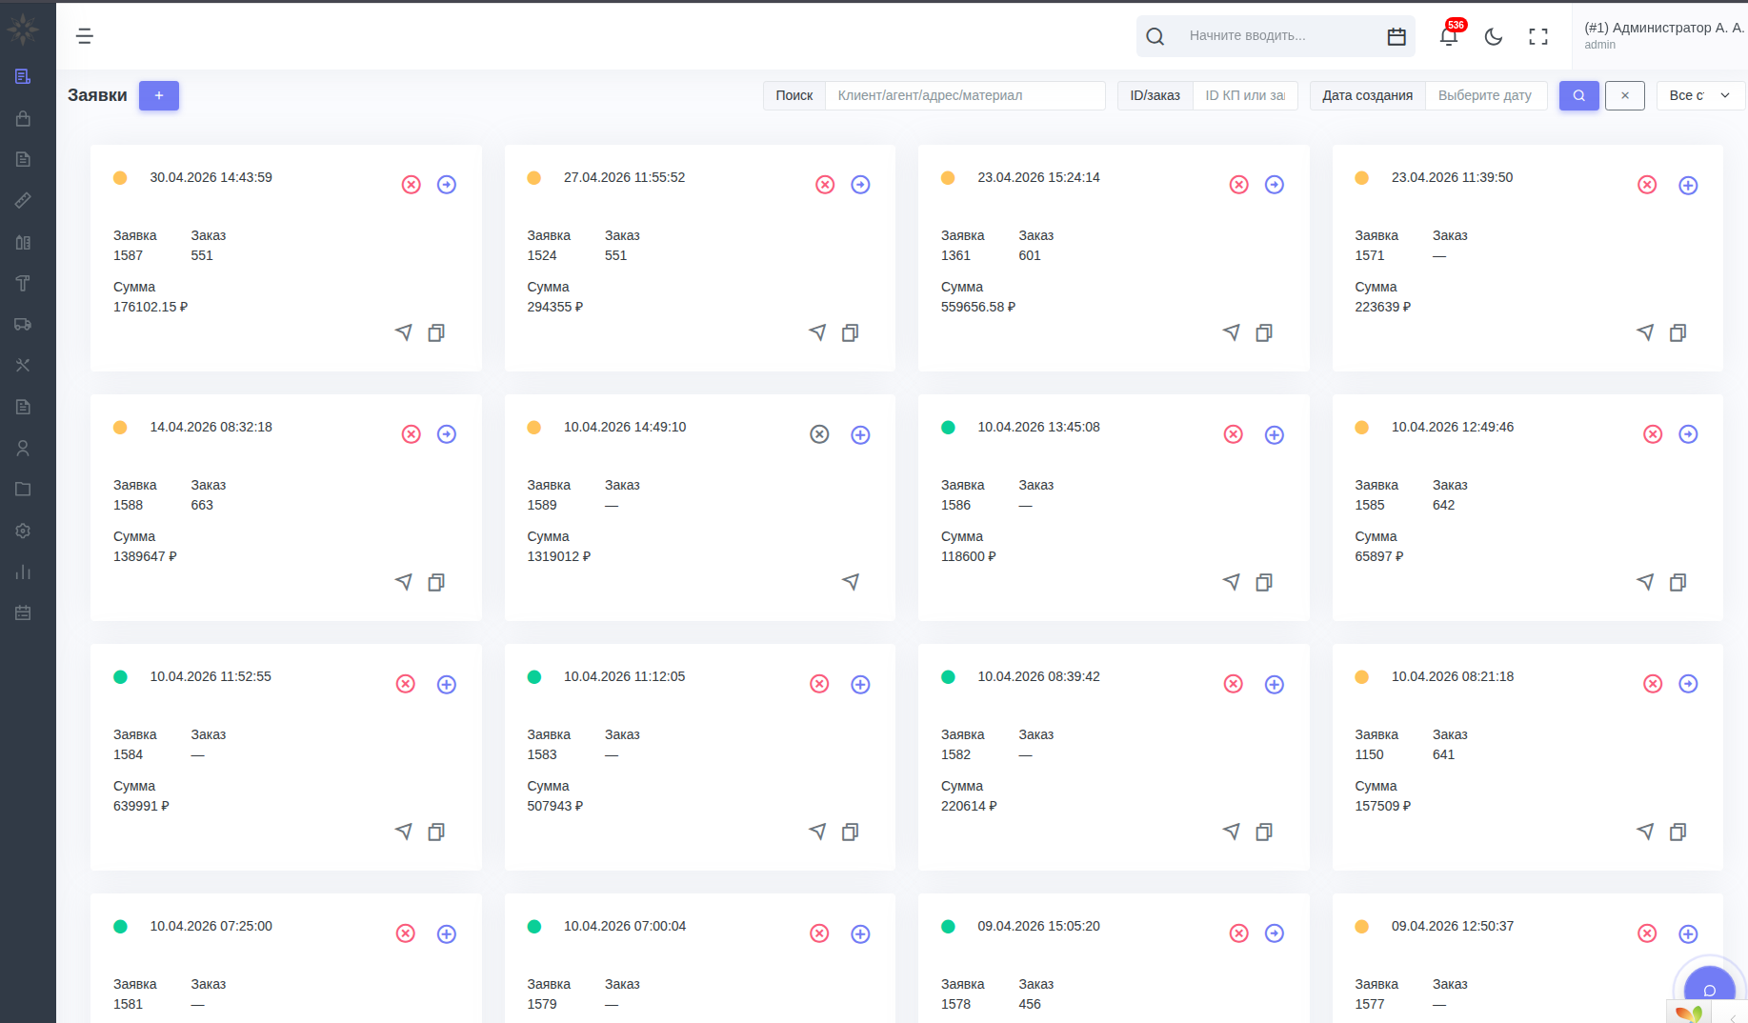Click the magnifier icon in the global search box

[1155, 36]
